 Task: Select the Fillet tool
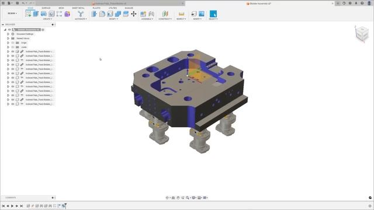tap(102, 14)
